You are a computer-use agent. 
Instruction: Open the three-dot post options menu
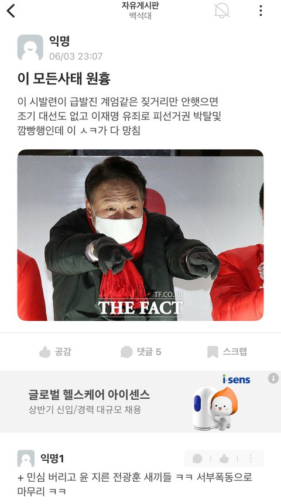[261, 11]
